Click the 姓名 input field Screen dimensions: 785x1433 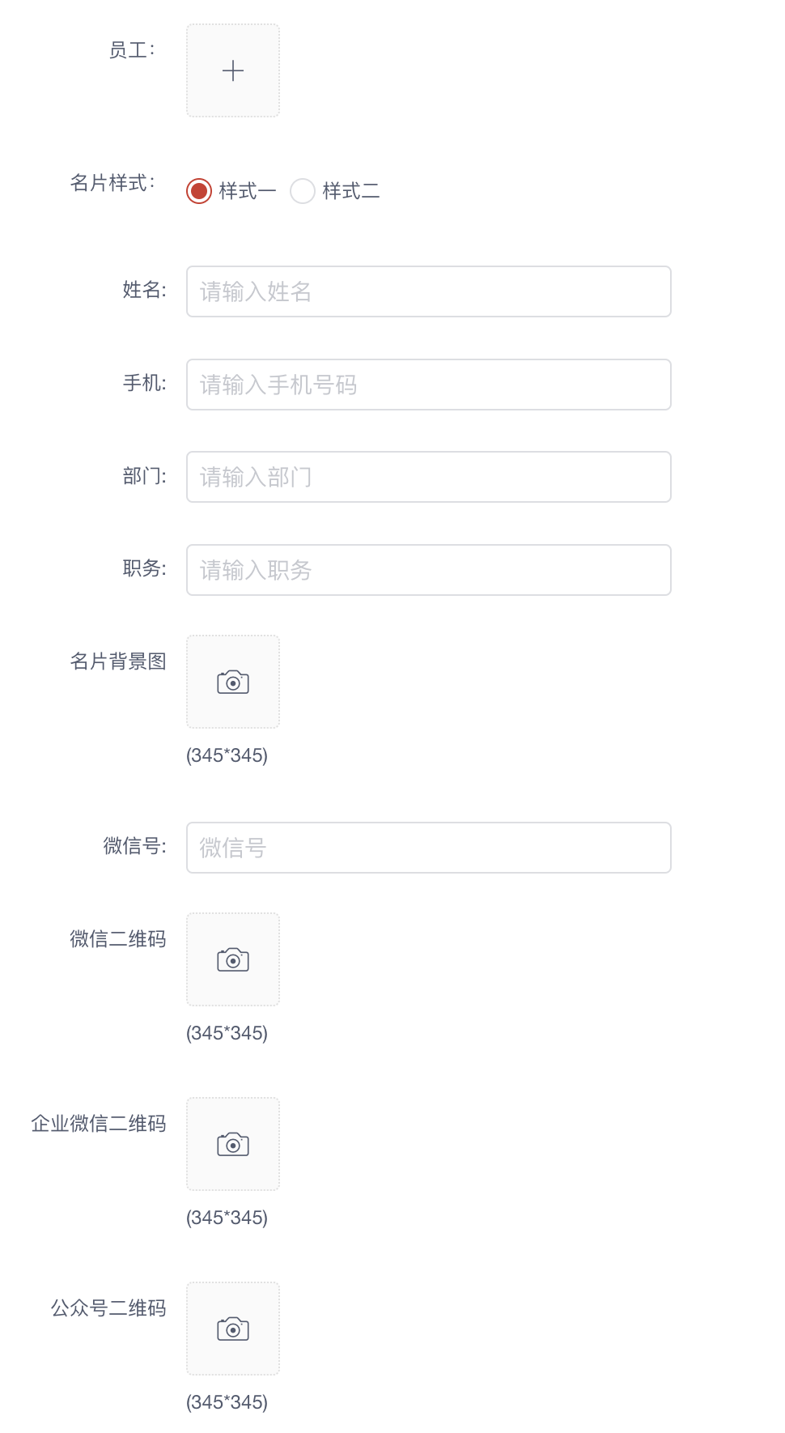429,291
